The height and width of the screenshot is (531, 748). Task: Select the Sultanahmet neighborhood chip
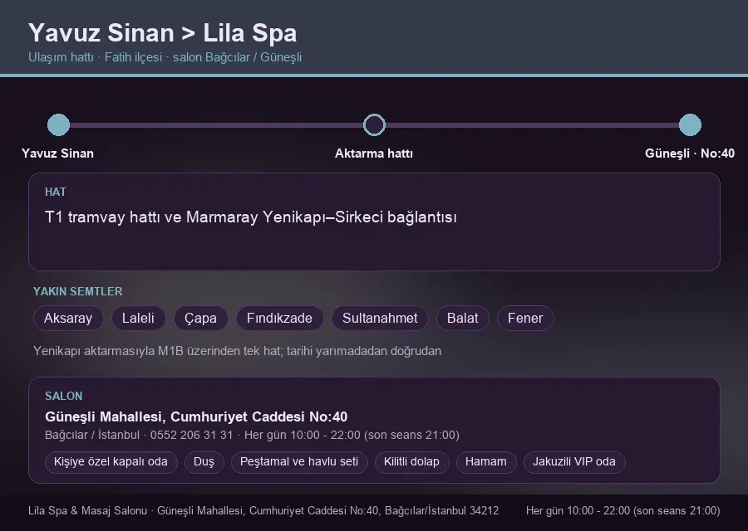(380, 318)
